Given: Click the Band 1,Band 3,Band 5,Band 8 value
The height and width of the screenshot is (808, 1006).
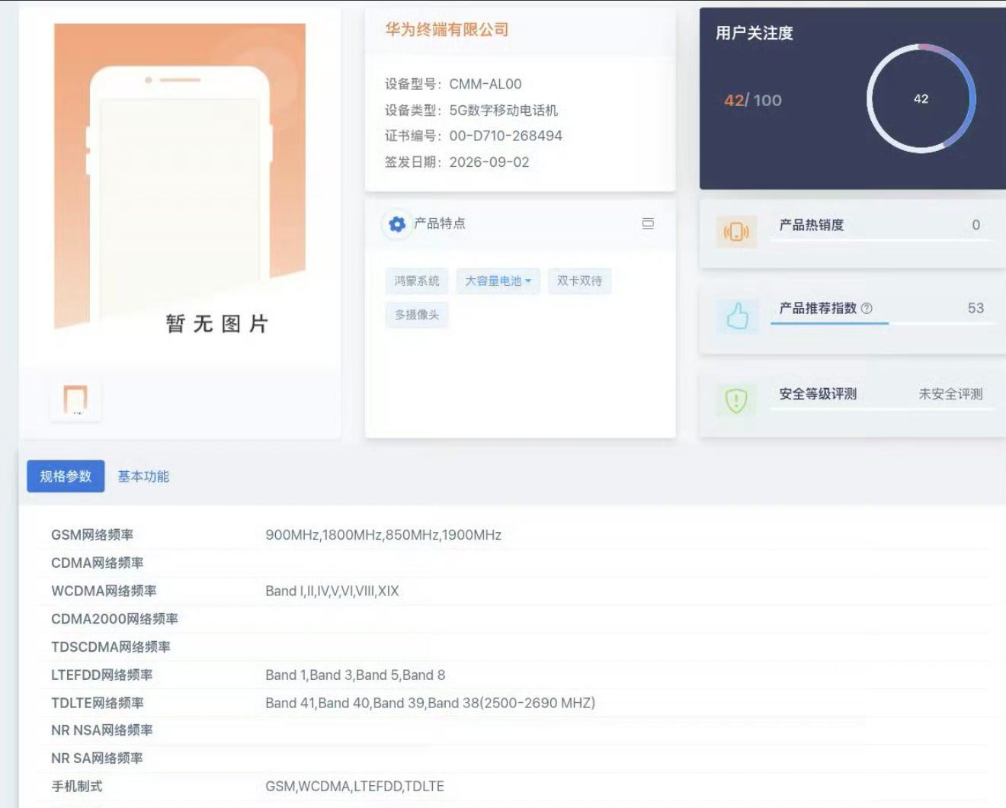Looking at the screenshot, I should click(x=355, y=675).
